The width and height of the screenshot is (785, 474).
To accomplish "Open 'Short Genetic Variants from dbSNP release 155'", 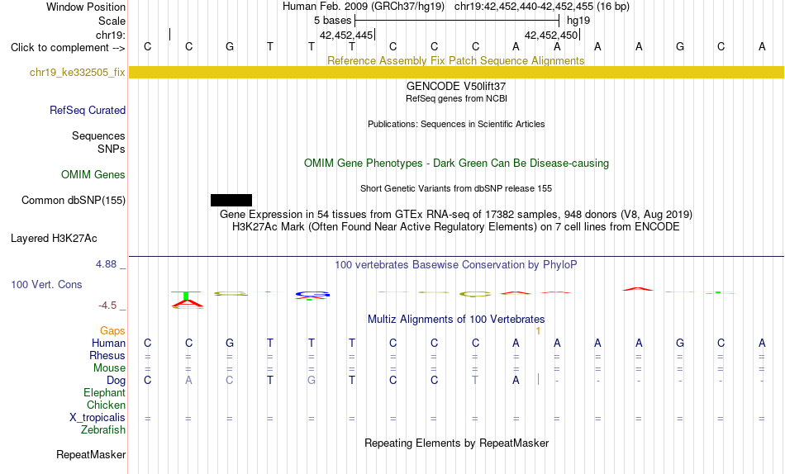I will pyautogui.click(x=456, y=189).
